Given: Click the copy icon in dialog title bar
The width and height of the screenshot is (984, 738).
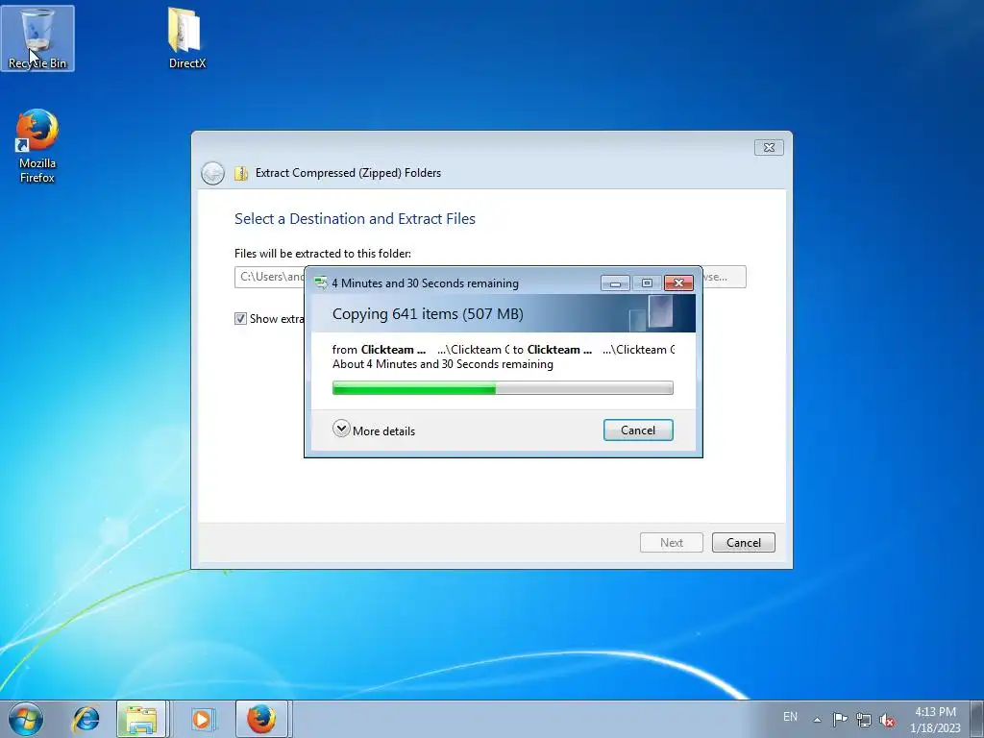Looking at the screenshot, I should [321, 283].
